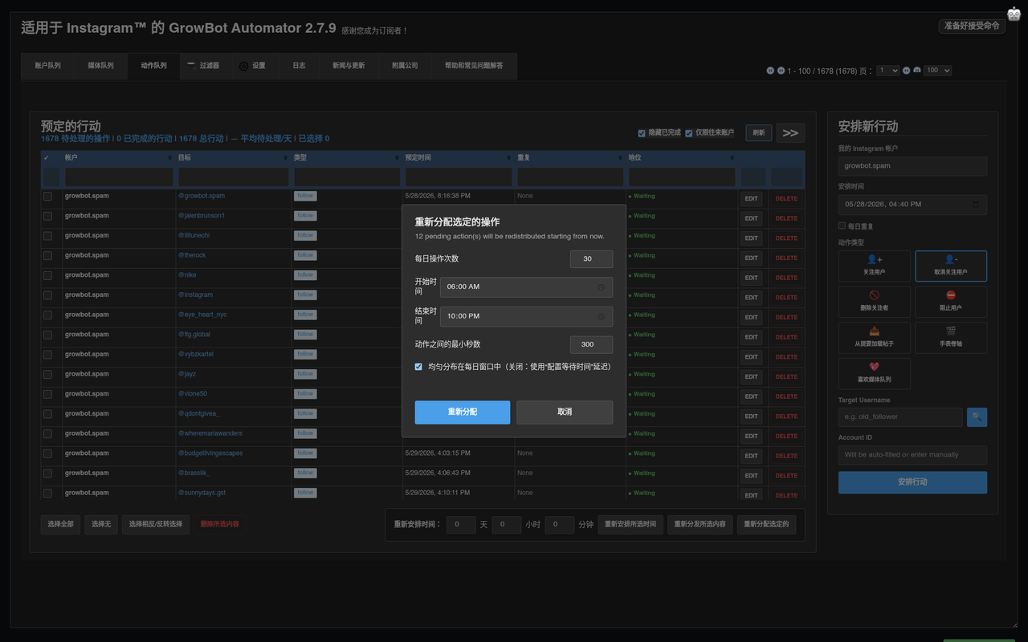The height and width of the screenshot is (642, 1028).
Task: Click the 动作之间的最小秒数 field
Action: pyautogui.click(x=591, y=344)
